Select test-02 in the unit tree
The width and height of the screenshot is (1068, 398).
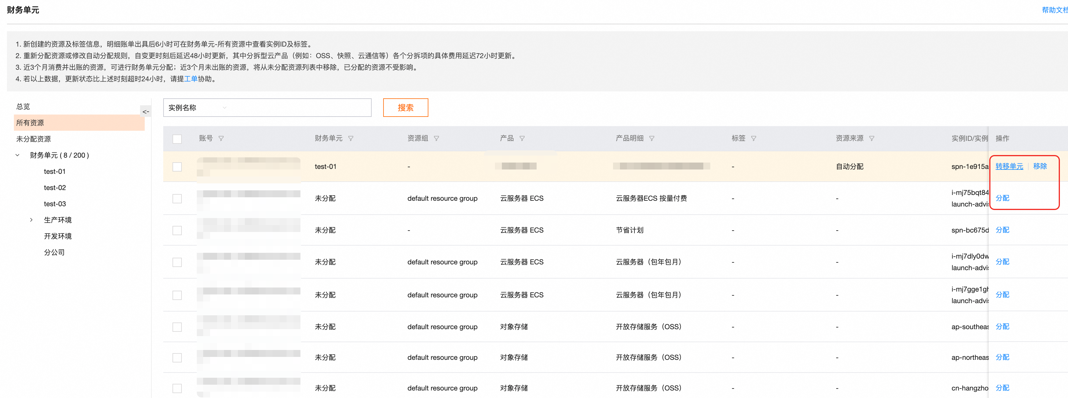click(55, 188)
